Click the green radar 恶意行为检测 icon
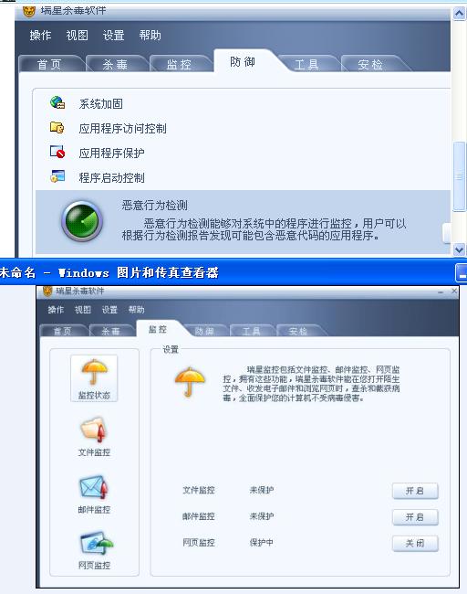This screenshot has height=594, width=467. click(82, 221)
